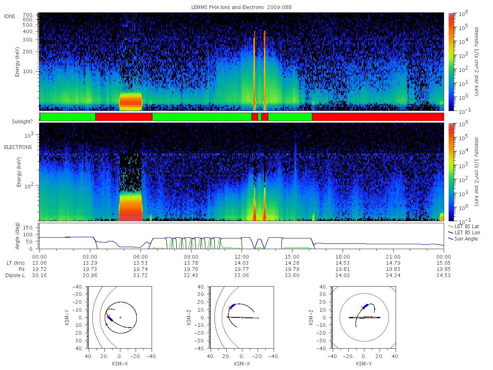Click the ions intensity color bar
This screenshot has width=493, height=370.
click(451, 62)
